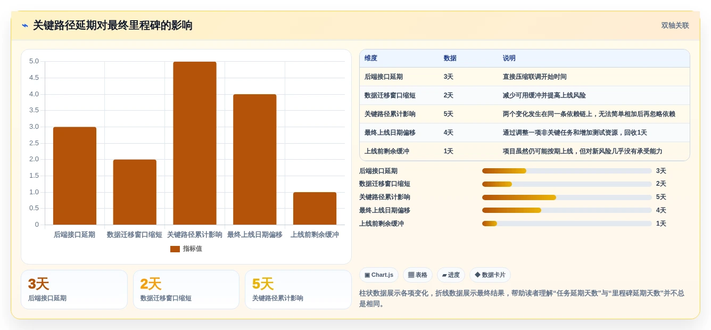Click the 数据迁移窗口缩短 chart bar
The height and width of the screenshot is (330, 711).
pyautogui.click(x=135, y=192)
